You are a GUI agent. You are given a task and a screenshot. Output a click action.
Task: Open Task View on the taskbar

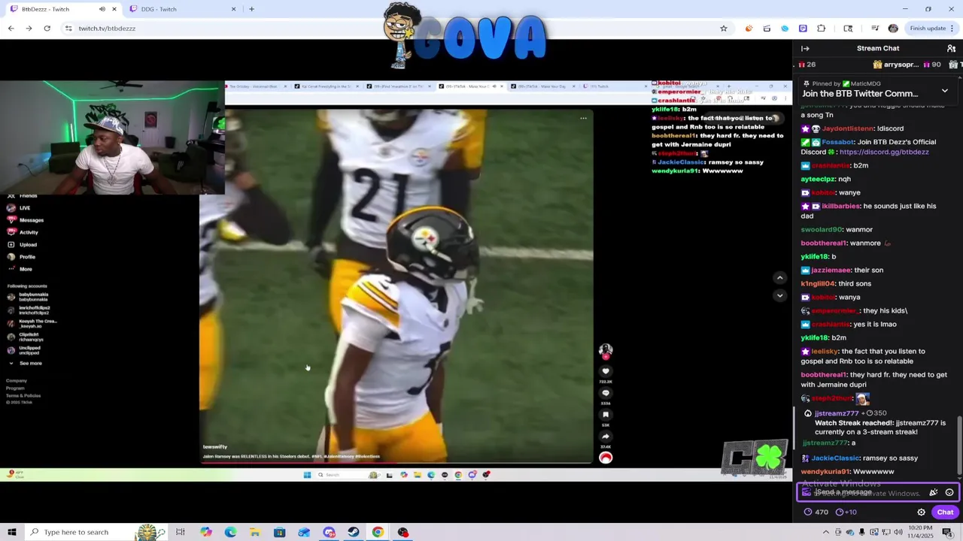point(181,532)
